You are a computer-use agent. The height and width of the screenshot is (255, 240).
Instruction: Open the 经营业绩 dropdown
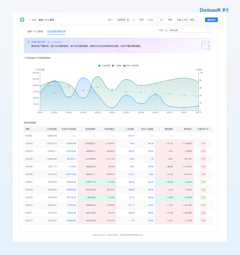coord(190,30)
